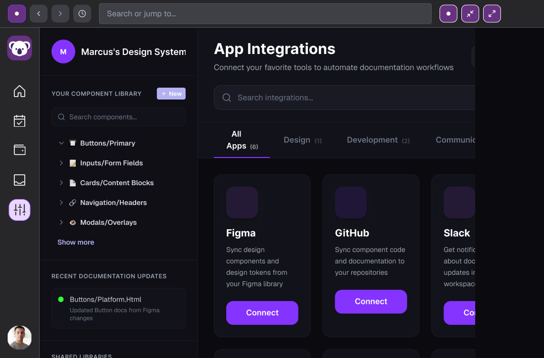
Task: Click the Slack integration icon tile
Action: coord(459,203)
